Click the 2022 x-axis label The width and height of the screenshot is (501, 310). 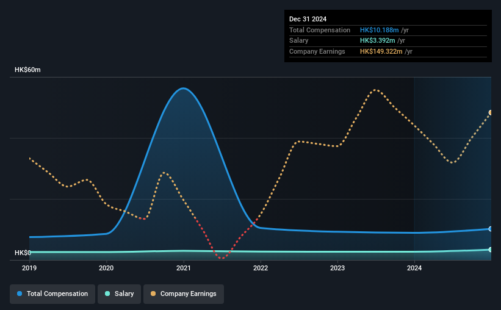click(x=261, y=268)
